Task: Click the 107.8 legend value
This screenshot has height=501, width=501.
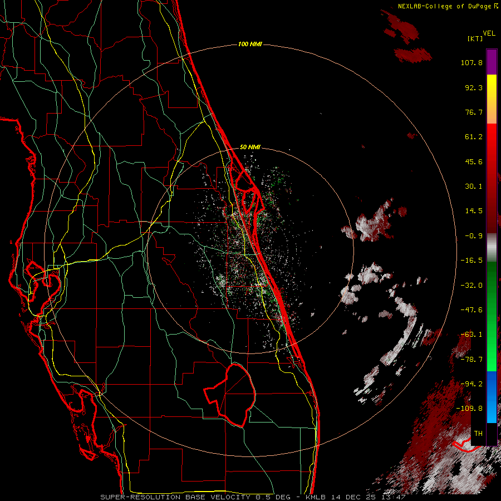Action: tap(471, 62)
